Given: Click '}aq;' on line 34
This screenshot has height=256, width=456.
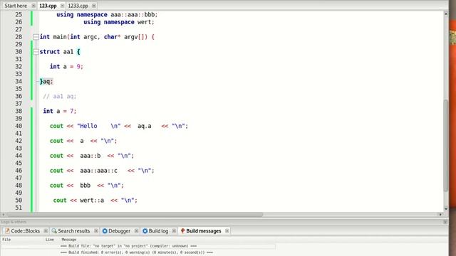Looking at the screenshot, I should [x=46, y=82].
